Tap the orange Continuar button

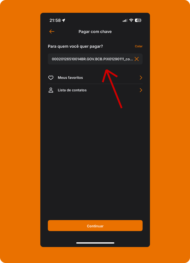point(95,226)
